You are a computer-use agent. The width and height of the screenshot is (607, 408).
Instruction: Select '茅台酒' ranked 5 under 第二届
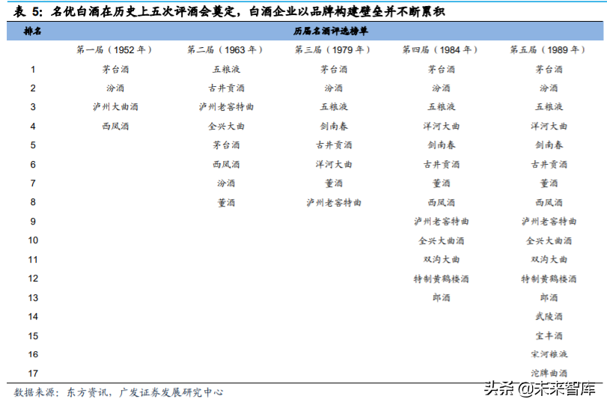tap(226, 145)
